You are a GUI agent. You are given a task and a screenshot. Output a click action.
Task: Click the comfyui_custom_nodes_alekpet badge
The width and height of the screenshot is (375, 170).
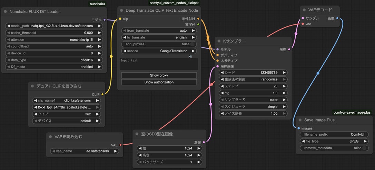[174, 3]
